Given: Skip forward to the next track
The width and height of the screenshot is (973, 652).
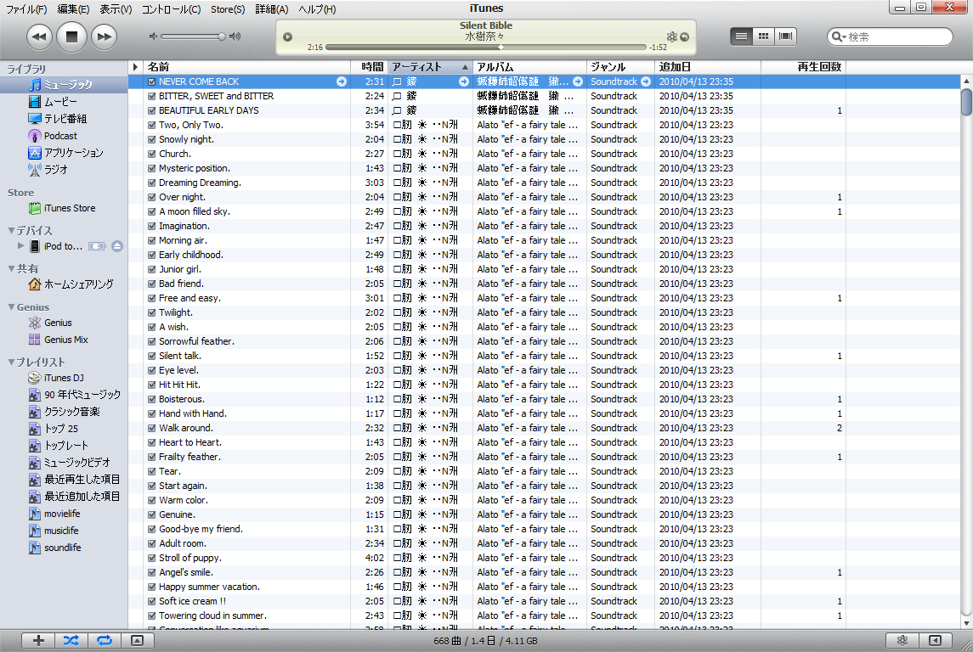Looking at the screenshot, I should [105, 37].
